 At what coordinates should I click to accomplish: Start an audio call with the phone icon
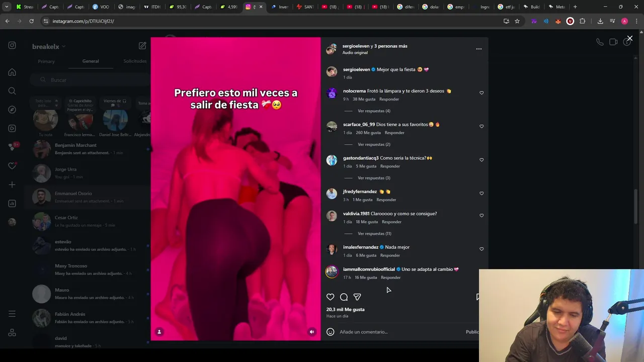600,42
